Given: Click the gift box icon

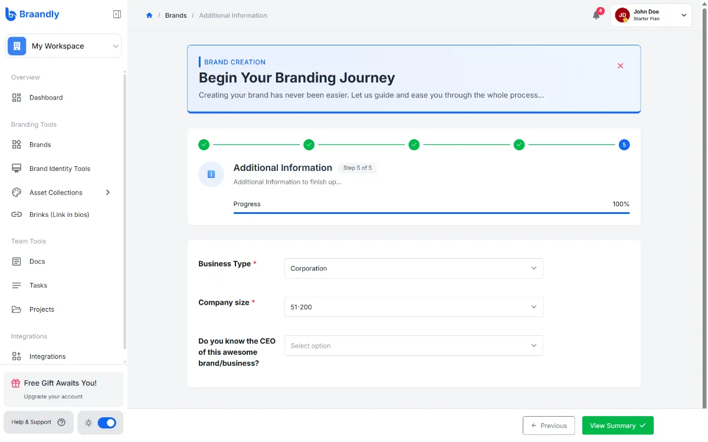Looking at the screenshot, I should pyautogui.click(x=16, y=383).
